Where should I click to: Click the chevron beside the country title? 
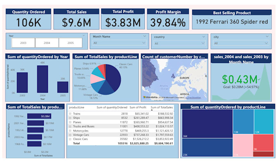pos(204,37)
